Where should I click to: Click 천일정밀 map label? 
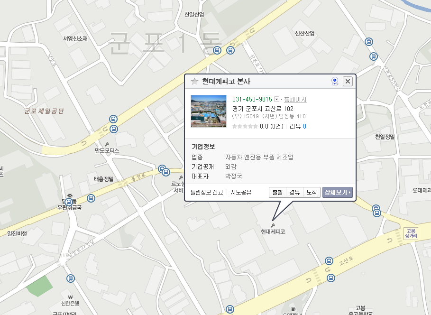pyautogui.click(x=385, y=137)
